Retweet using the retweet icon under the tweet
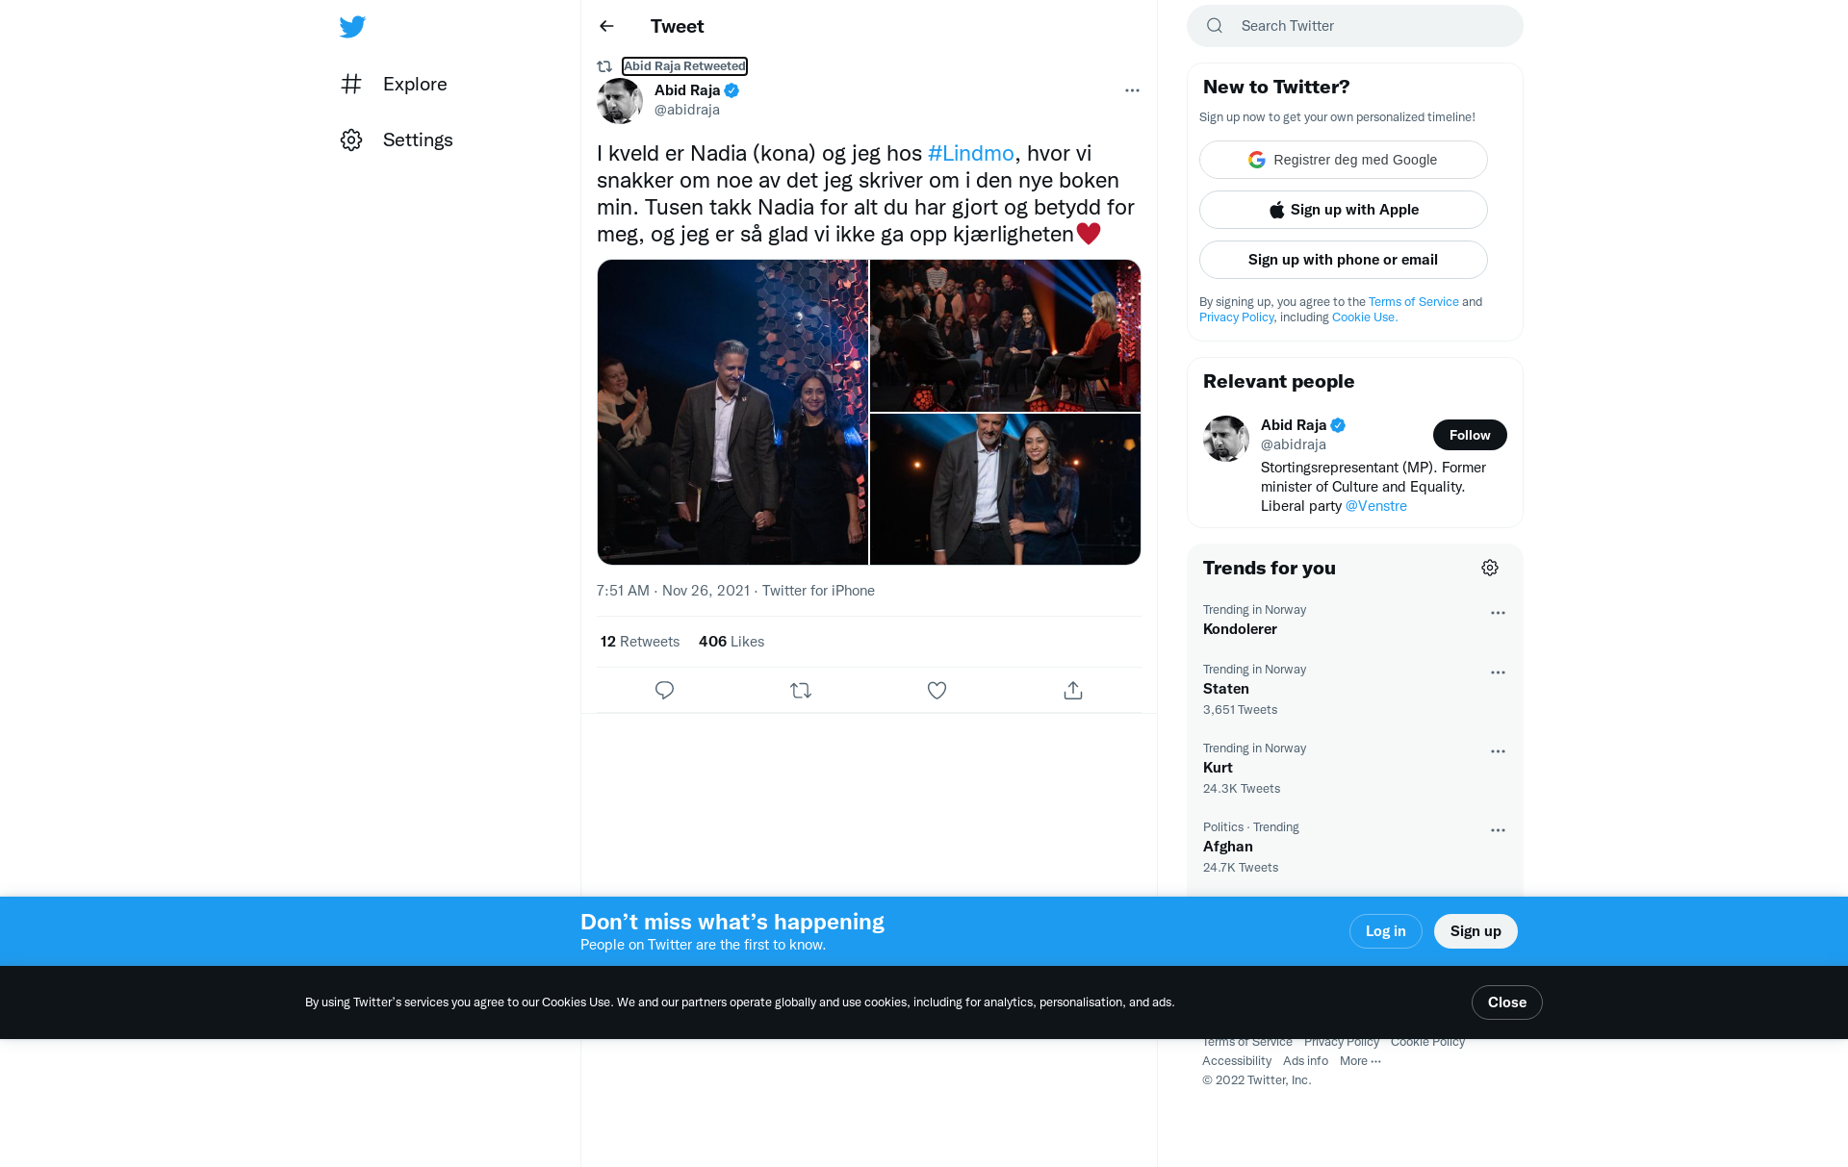This screenshot has height=1167, width=1848. 801,690
